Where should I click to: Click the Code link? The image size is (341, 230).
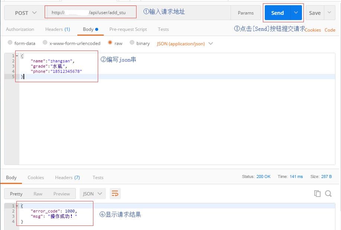[330, 30]
